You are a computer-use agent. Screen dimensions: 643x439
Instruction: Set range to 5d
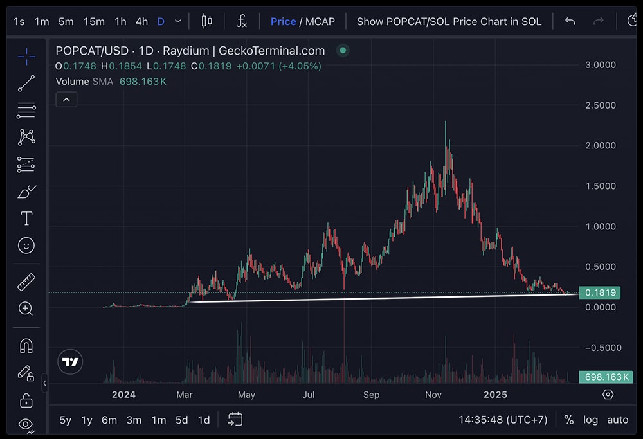182,420
